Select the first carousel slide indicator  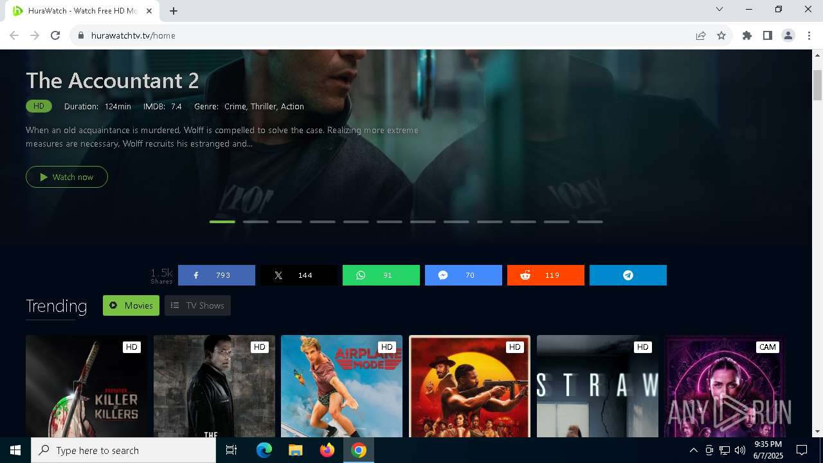(x=222, y=222)
